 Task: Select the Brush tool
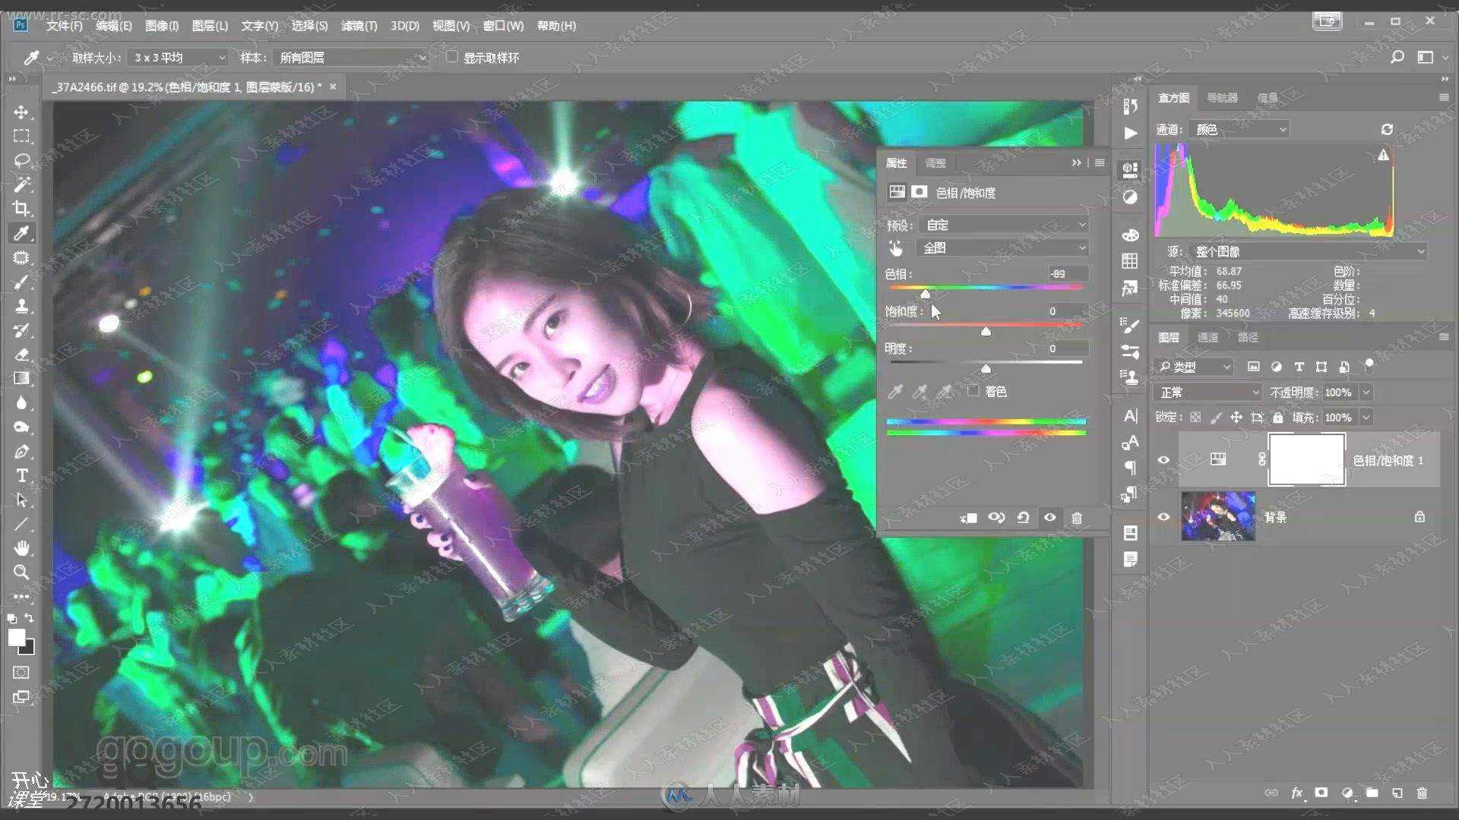tap(21, 282)
